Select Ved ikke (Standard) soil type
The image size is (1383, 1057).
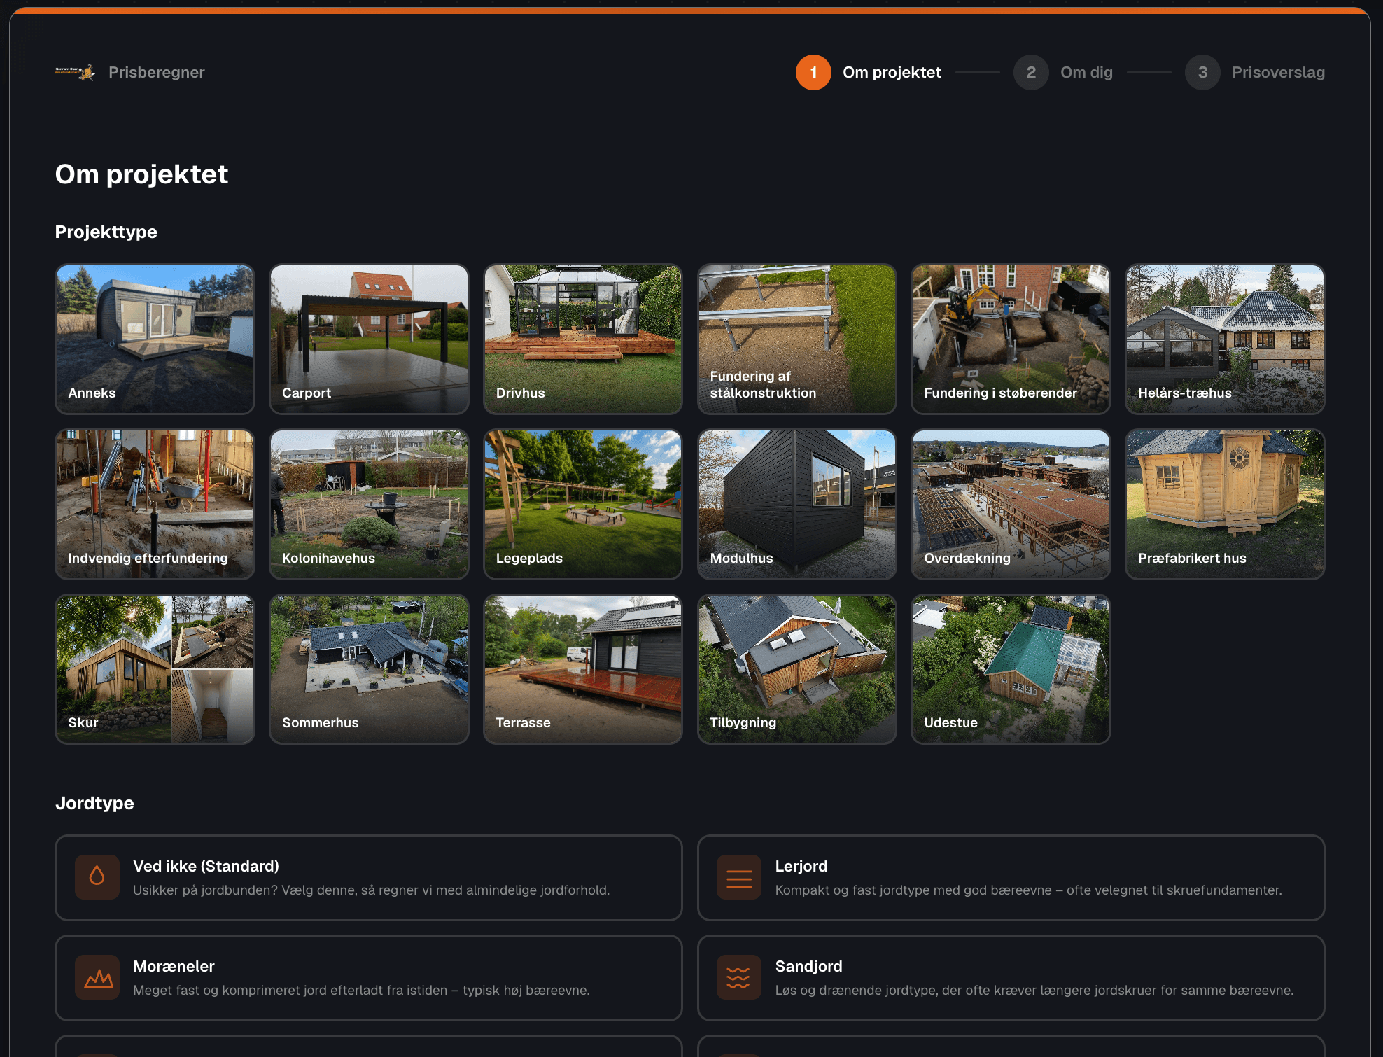point(369,877)
